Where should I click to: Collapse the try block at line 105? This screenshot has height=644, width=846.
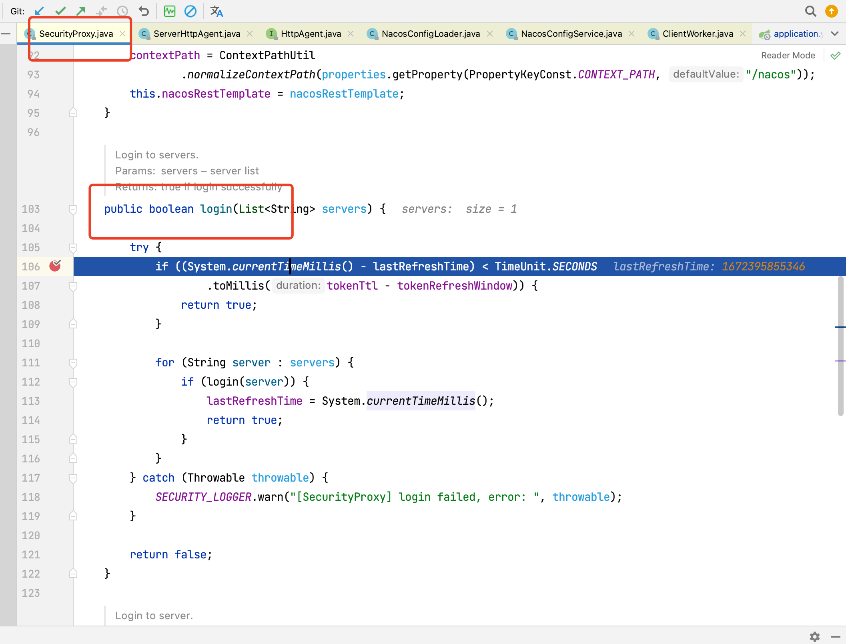(x=73, y=248)
